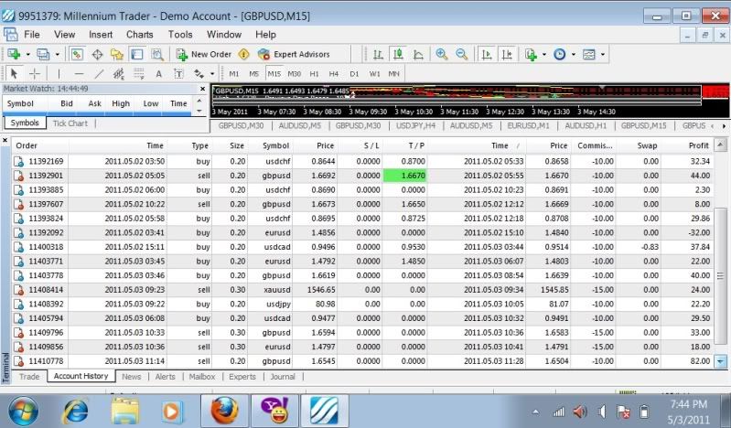731x428 pixels.
Task: Expand the New Chart dropdown arrow
Action: (28, 55)
